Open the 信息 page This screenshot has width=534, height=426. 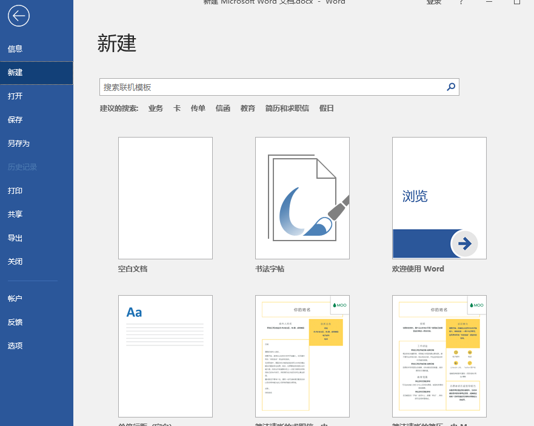coord(36,49)
